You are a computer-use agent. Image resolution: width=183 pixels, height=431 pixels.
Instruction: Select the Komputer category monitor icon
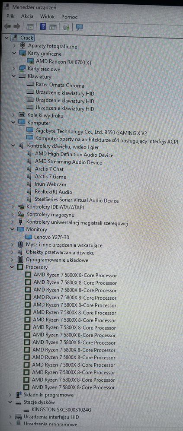(x=22, y=123)
